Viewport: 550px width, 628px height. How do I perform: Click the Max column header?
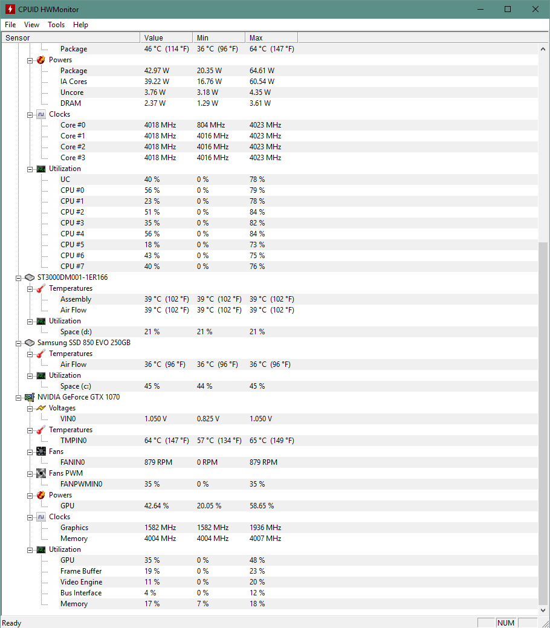tap(271, 37)
